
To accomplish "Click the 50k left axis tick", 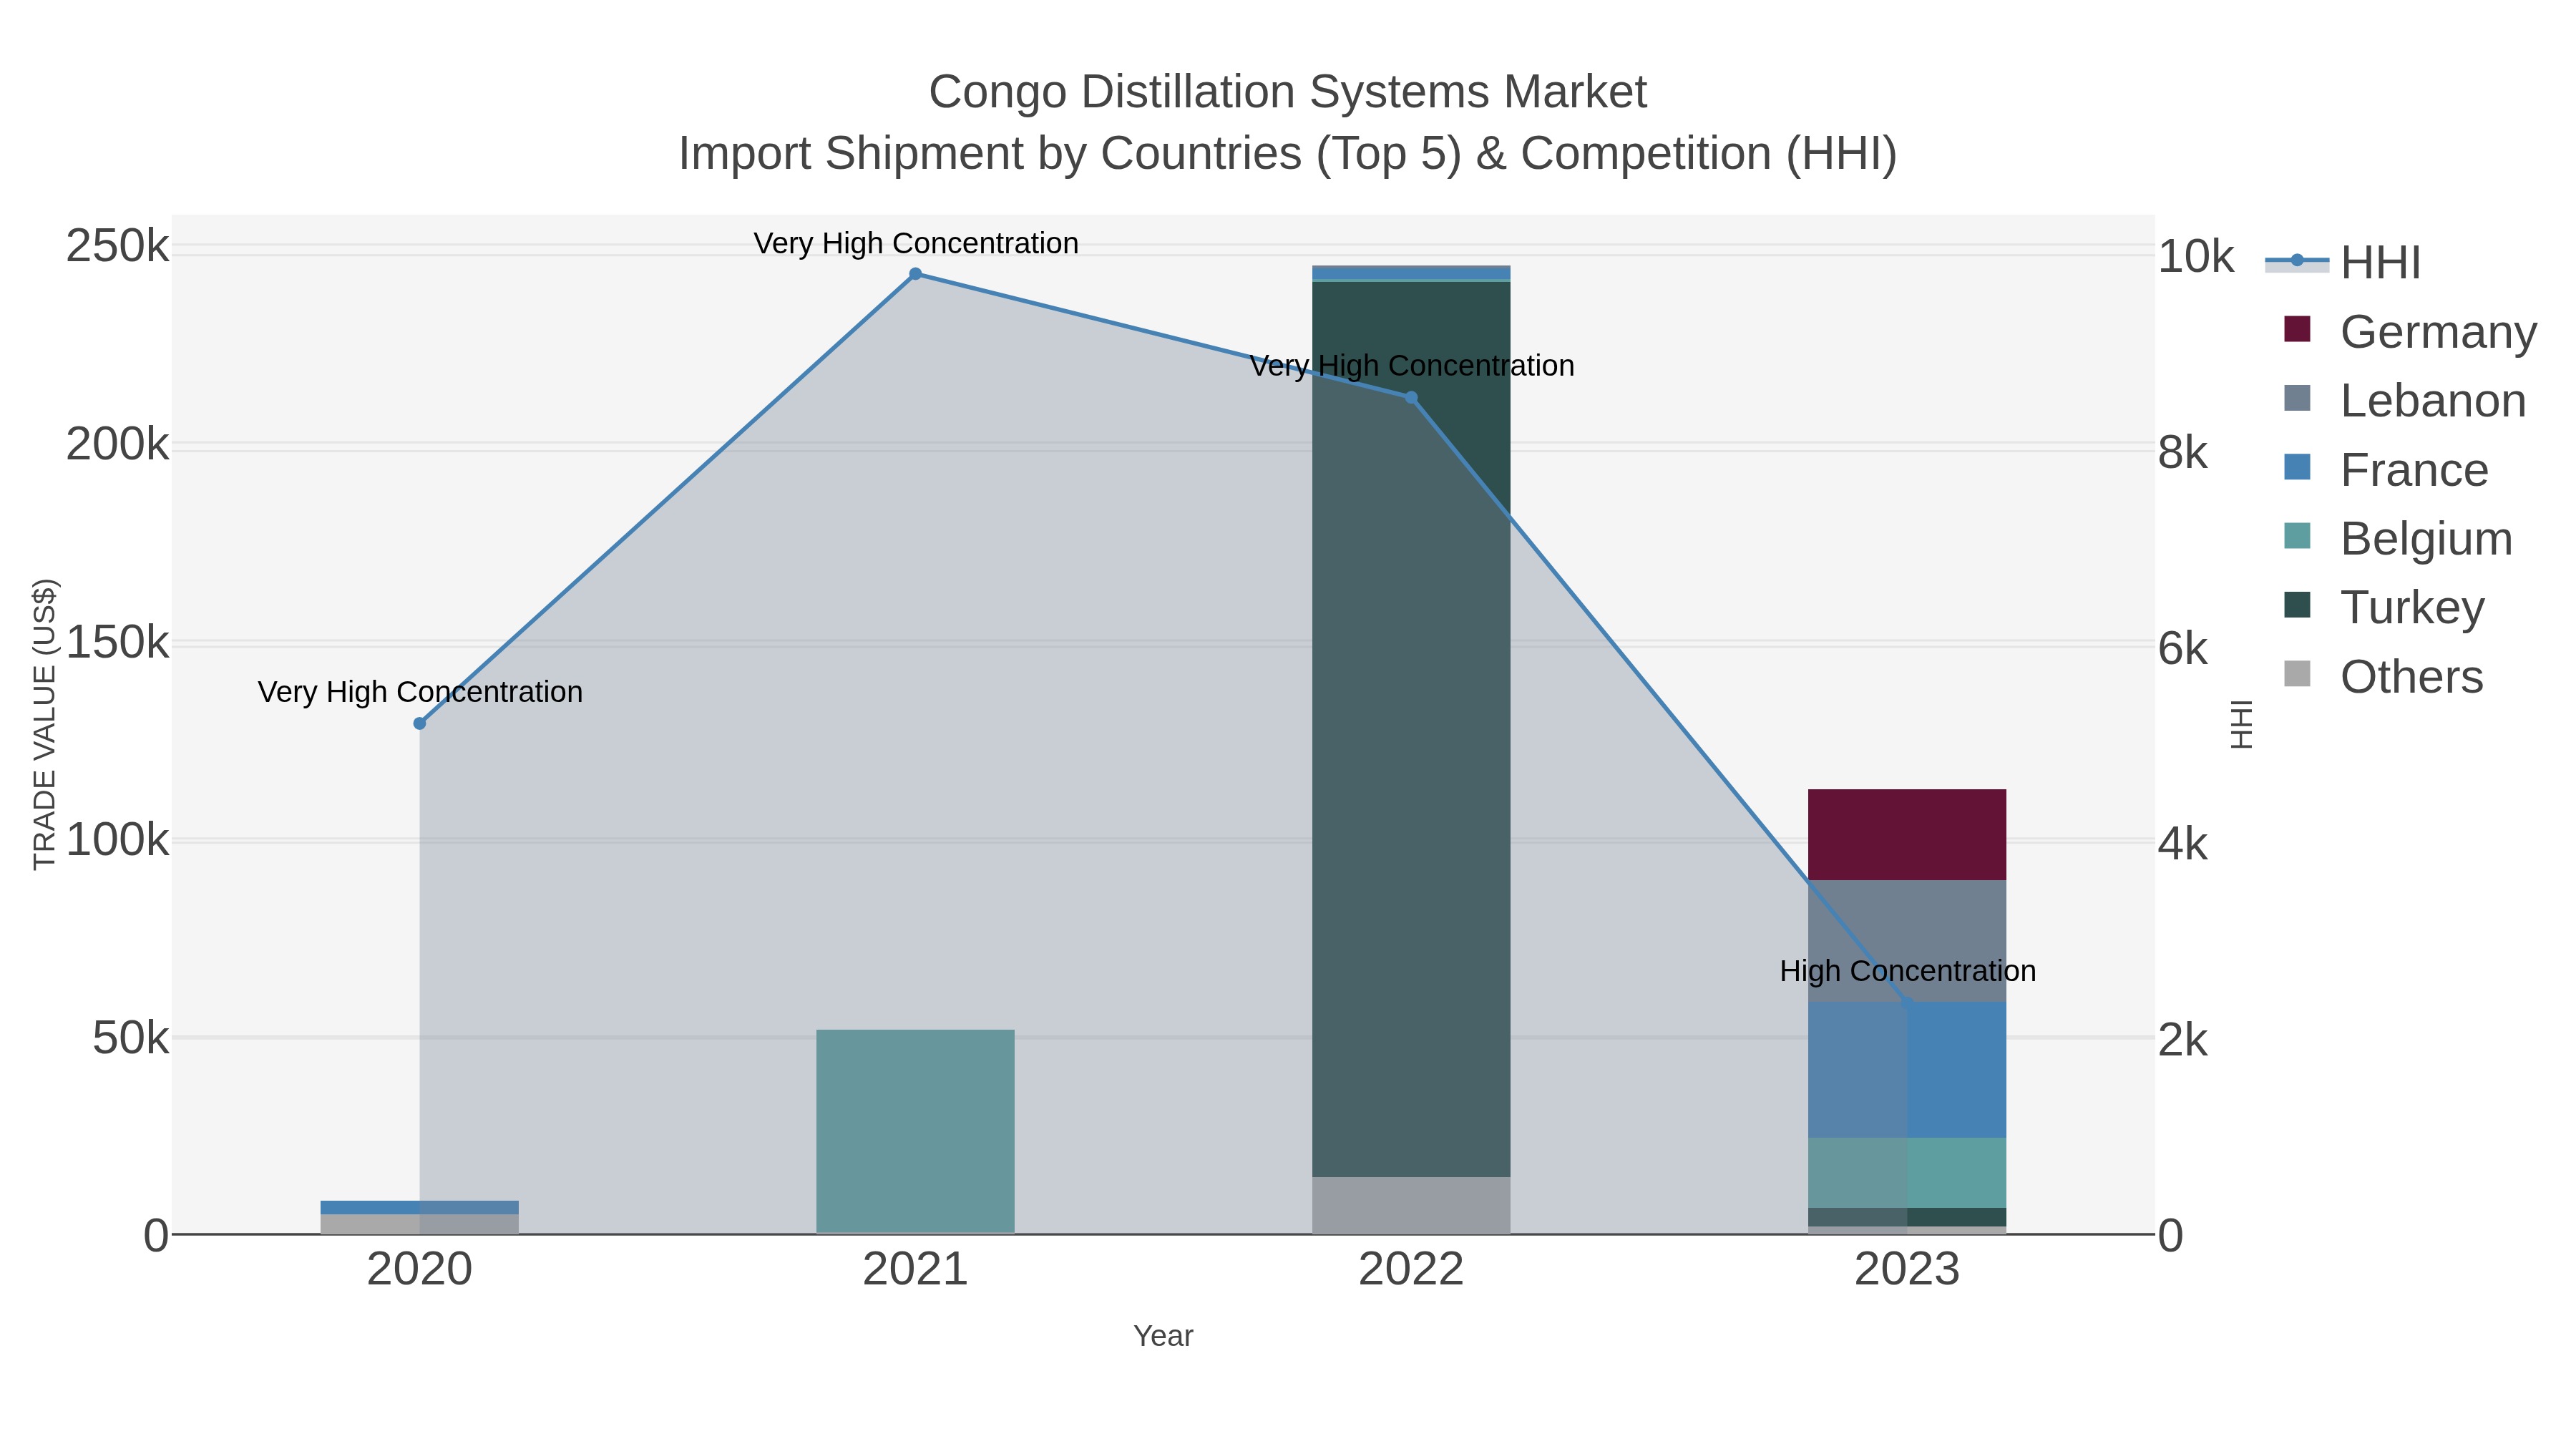I will [x=130, y=1038].
